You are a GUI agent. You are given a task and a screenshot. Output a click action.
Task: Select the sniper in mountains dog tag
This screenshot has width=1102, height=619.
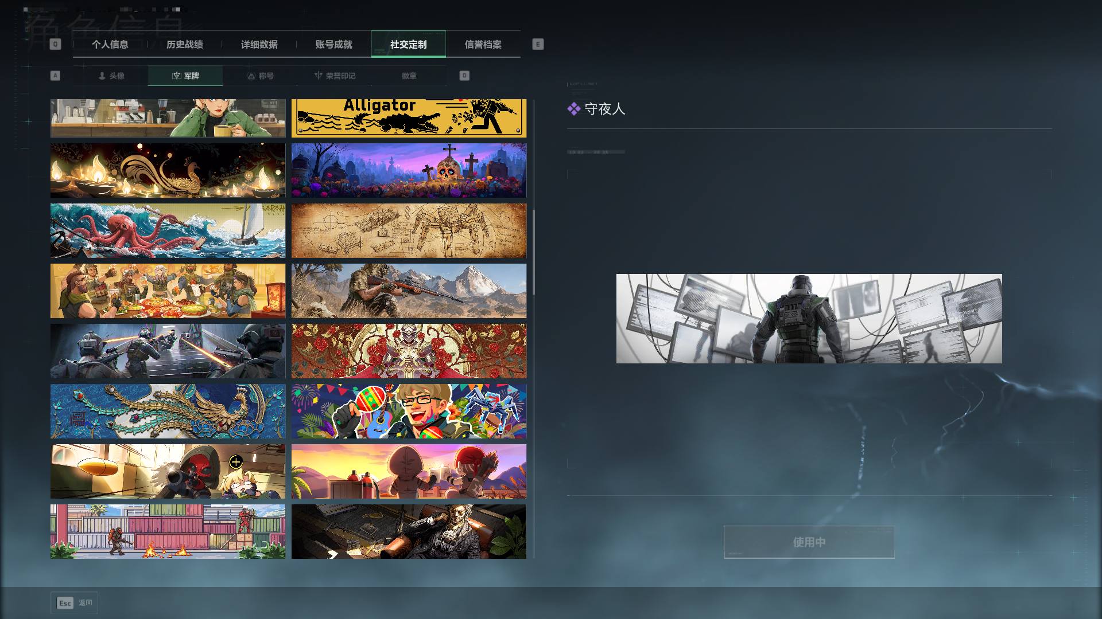tap(409, 291)
